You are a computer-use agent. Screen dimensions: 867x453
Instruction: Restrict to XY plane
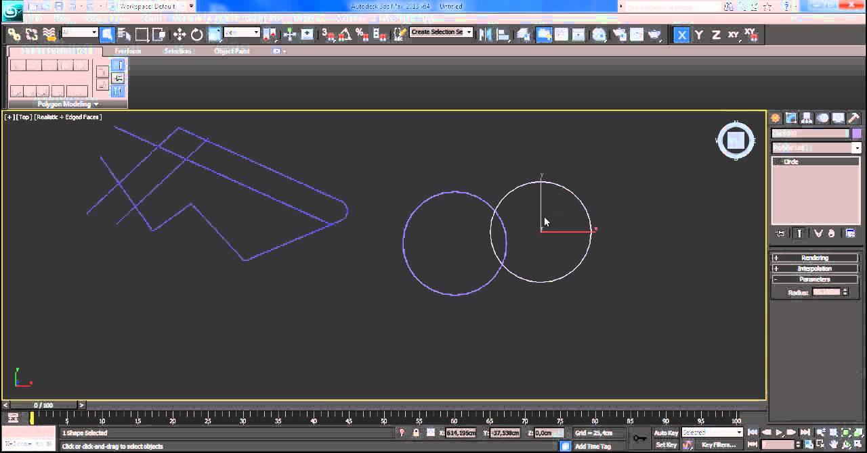point(734,34)
